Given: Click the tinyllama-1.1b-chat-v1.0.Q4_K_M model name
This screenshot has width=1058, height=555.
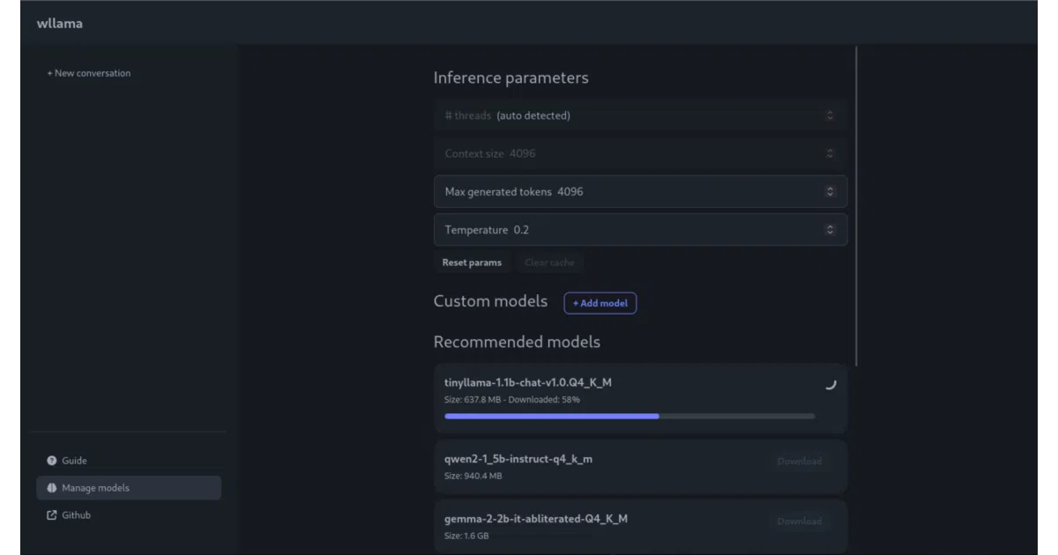Looking at the screenshot, I should pyautogui.click(x=528, y=383).
